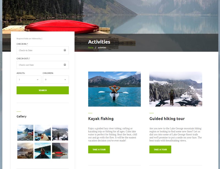Image resolution: width=220 pixels, height=169 pixels.
Task: Click the Children dropdown chevron arrow
Action: click(65, 80)
